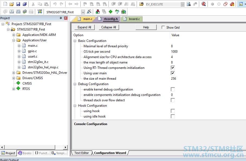Enable the Show Grid checkbox
This screenshot has width=246, height=161.
163,27
